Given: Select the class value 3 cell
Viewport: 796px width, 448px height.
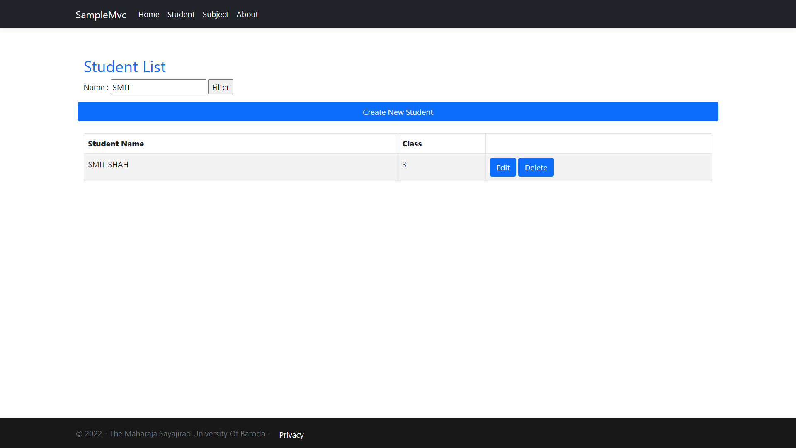Looking at the screenshot, I should (x=442, y=167).
